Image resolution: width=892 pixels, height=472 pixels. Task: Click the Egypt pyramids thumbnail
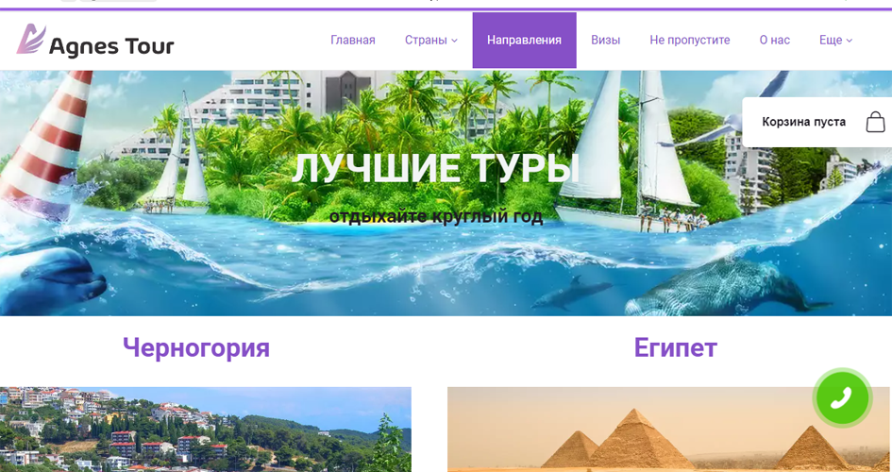tap(668, 430)
